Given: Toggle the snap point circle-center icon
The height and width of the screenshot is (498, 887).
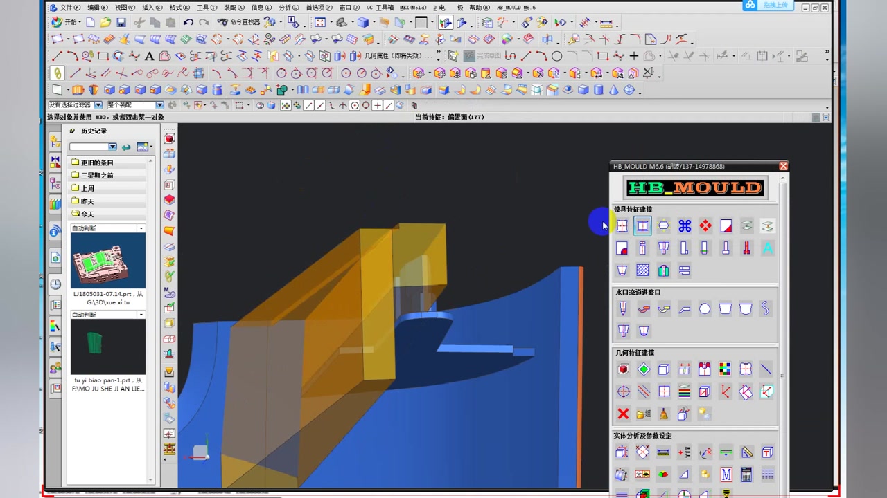Looking at the screenshot, I should (355, 106).
